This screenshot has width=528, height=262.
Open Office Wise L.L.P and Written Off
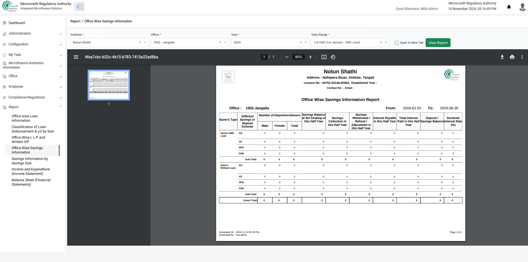pos(28,140)
